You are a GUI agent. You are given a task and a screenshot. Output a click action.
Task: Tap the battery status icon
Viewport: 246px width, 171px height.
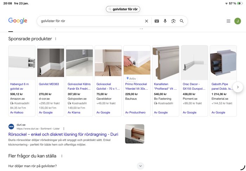coord(240,3)
